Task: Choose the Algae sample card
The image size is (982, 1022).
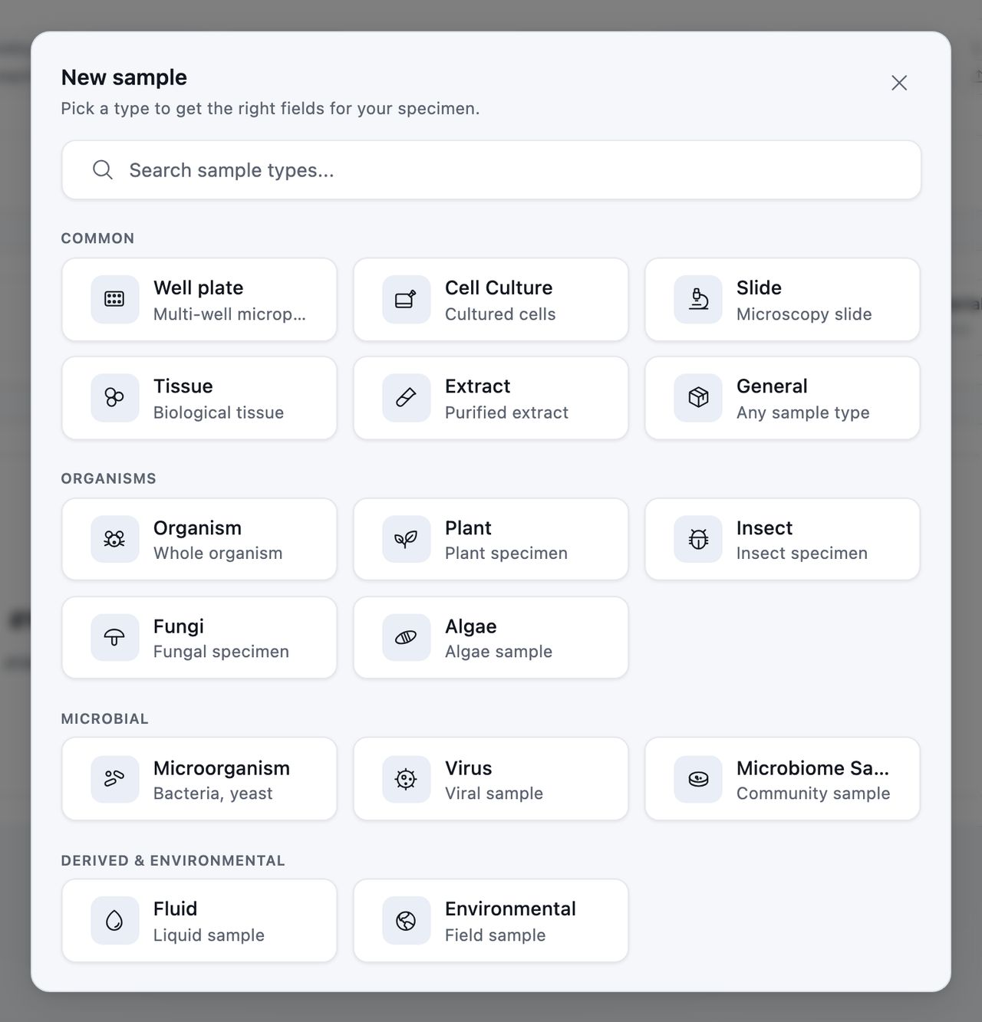Action: click(491, 638)
